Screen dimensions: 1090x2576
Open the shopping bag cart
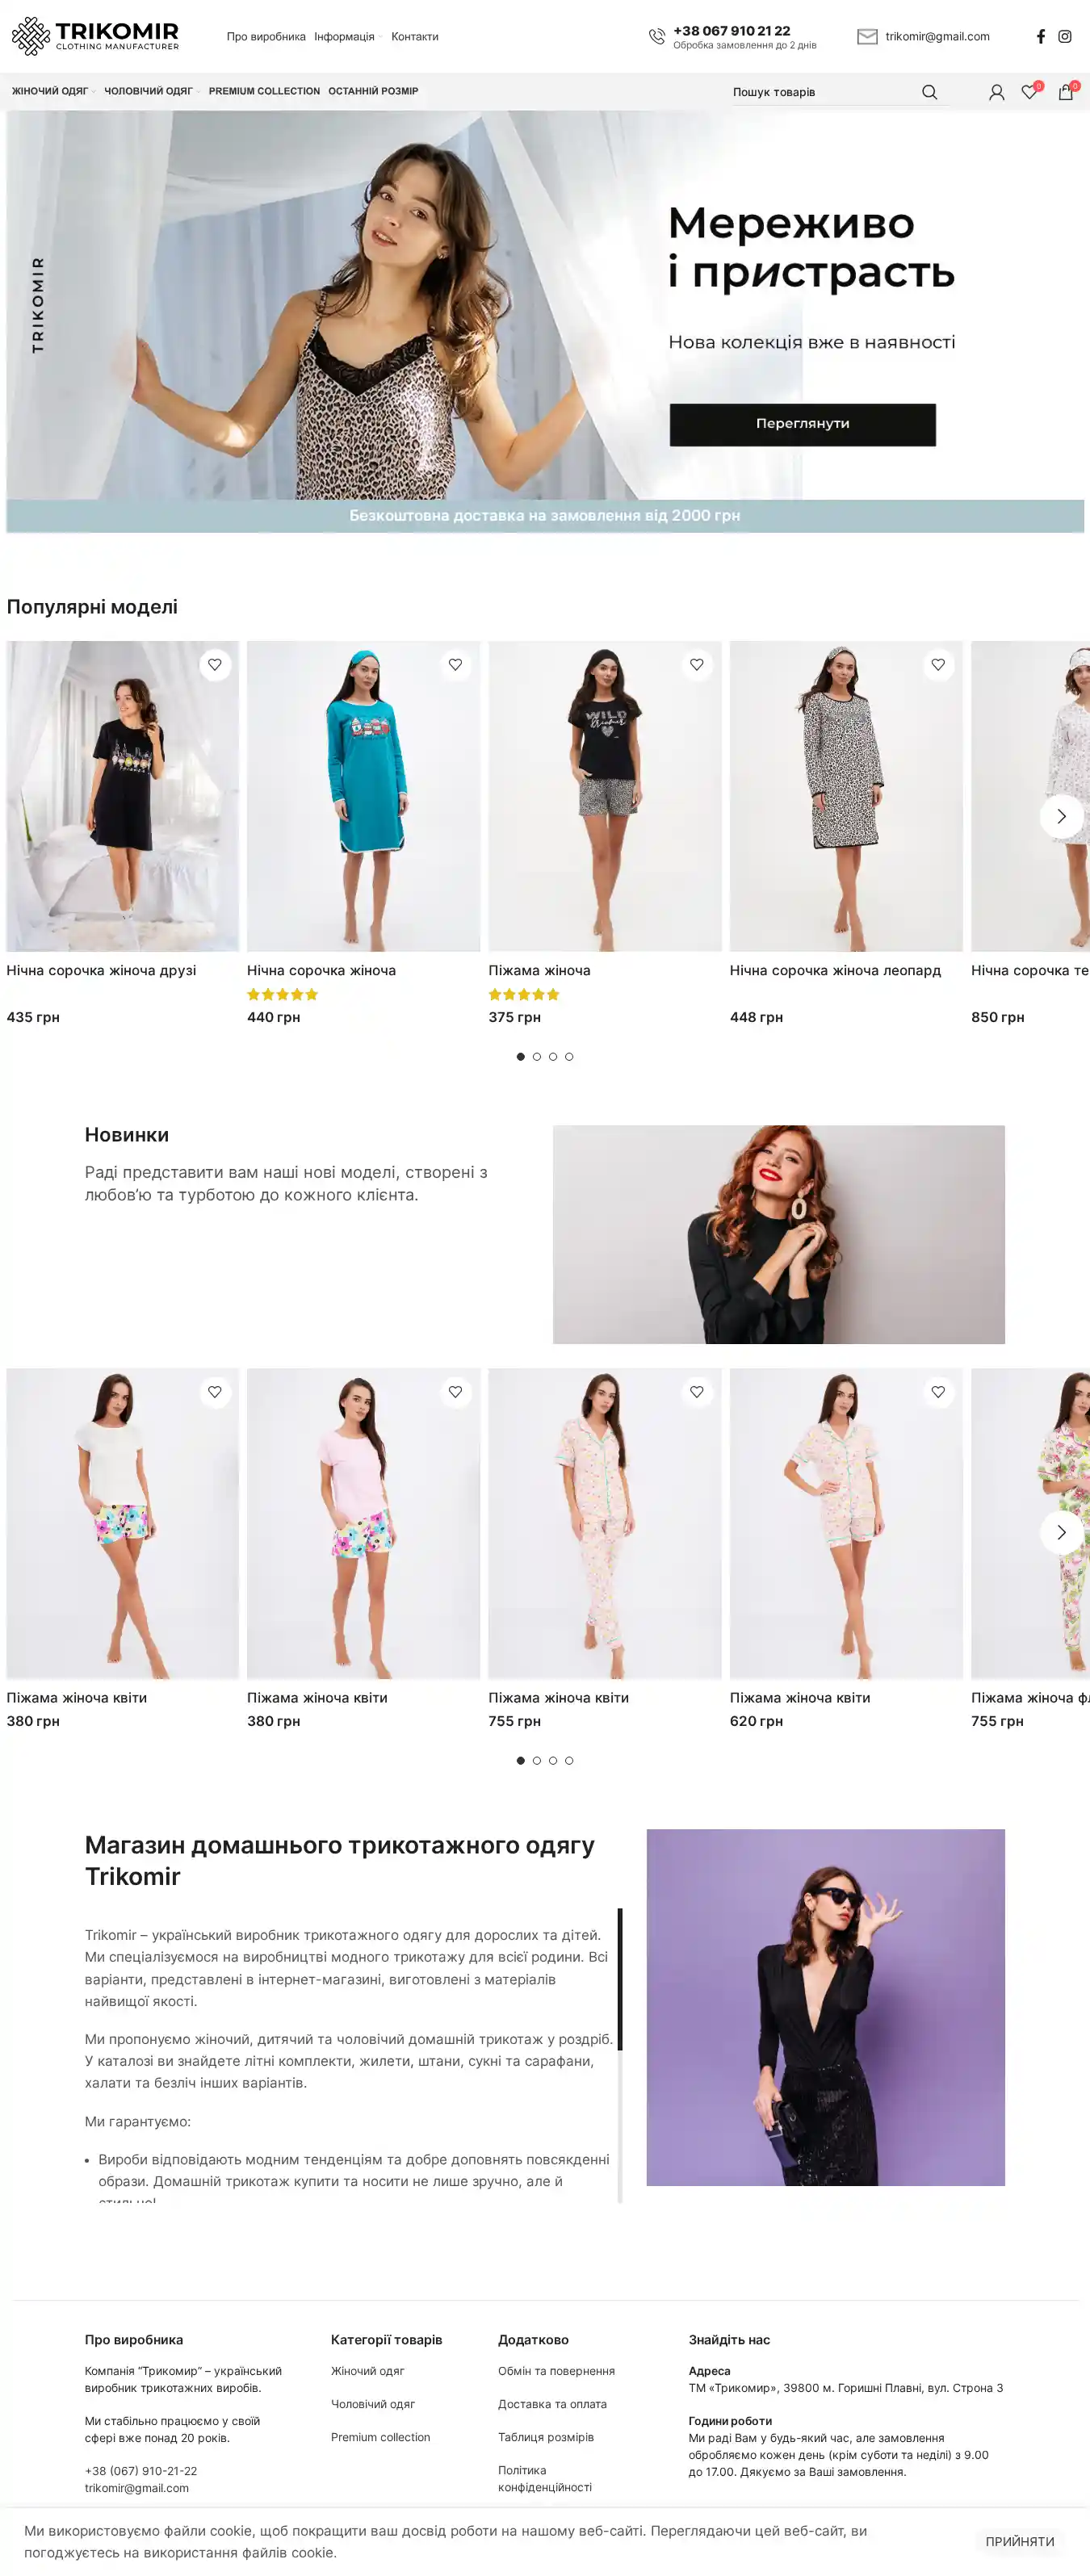point(1066,92)
